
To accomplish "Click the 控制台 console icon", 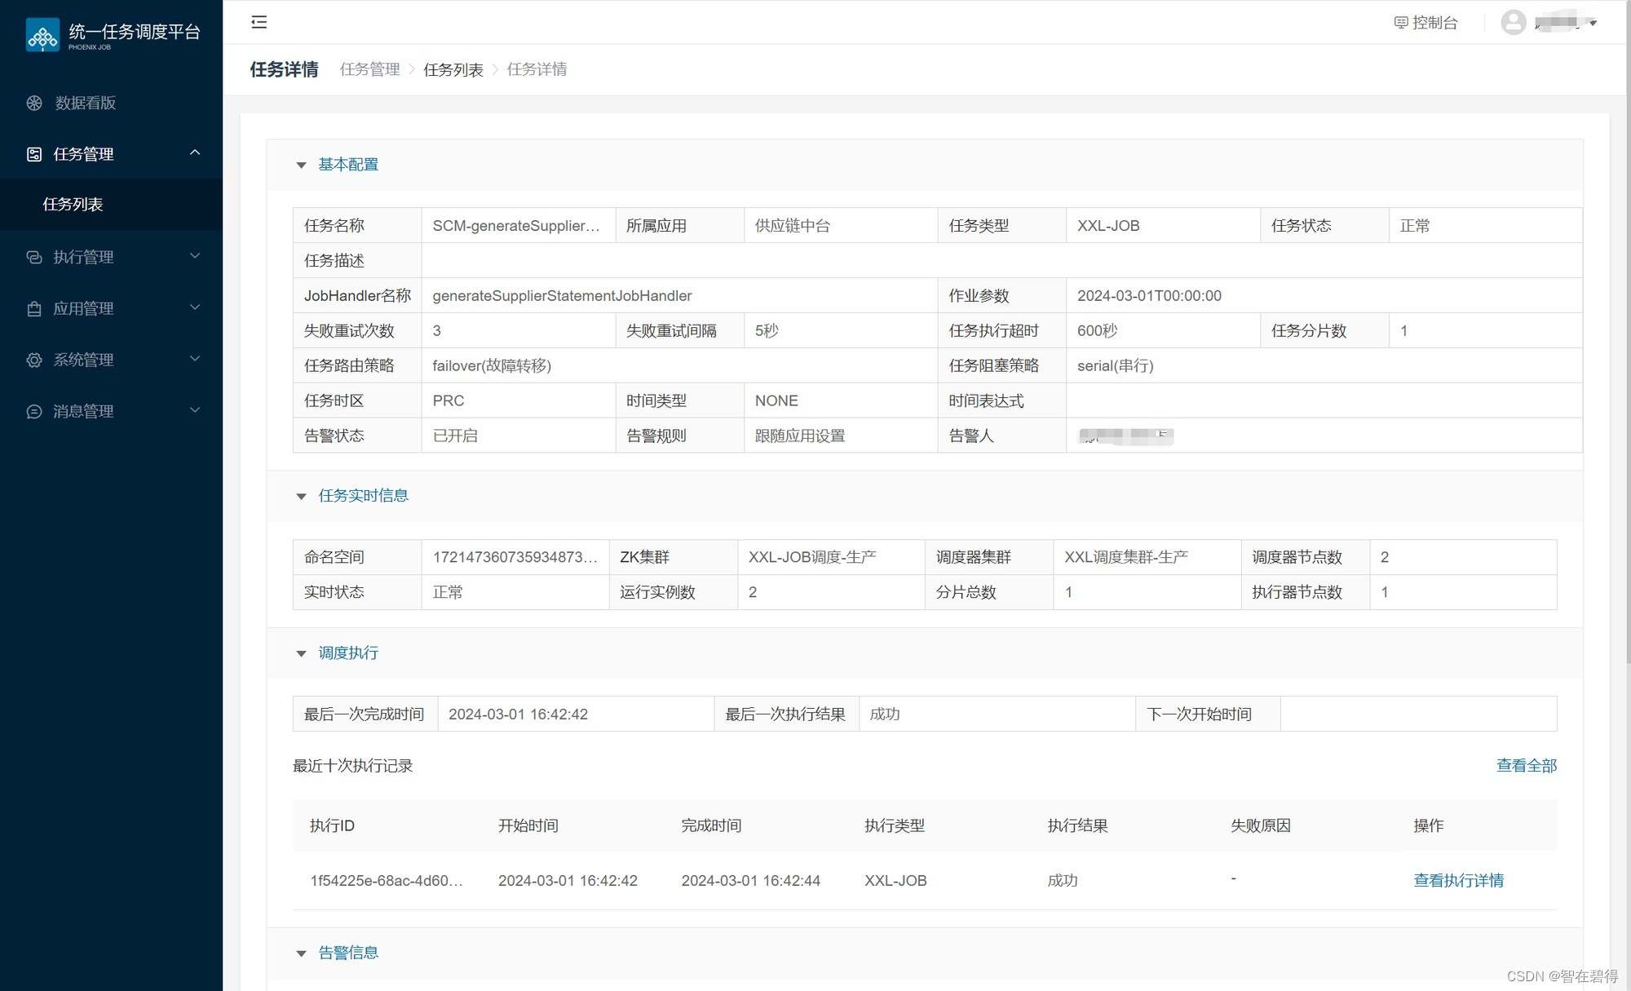I will click(1401, 23).
